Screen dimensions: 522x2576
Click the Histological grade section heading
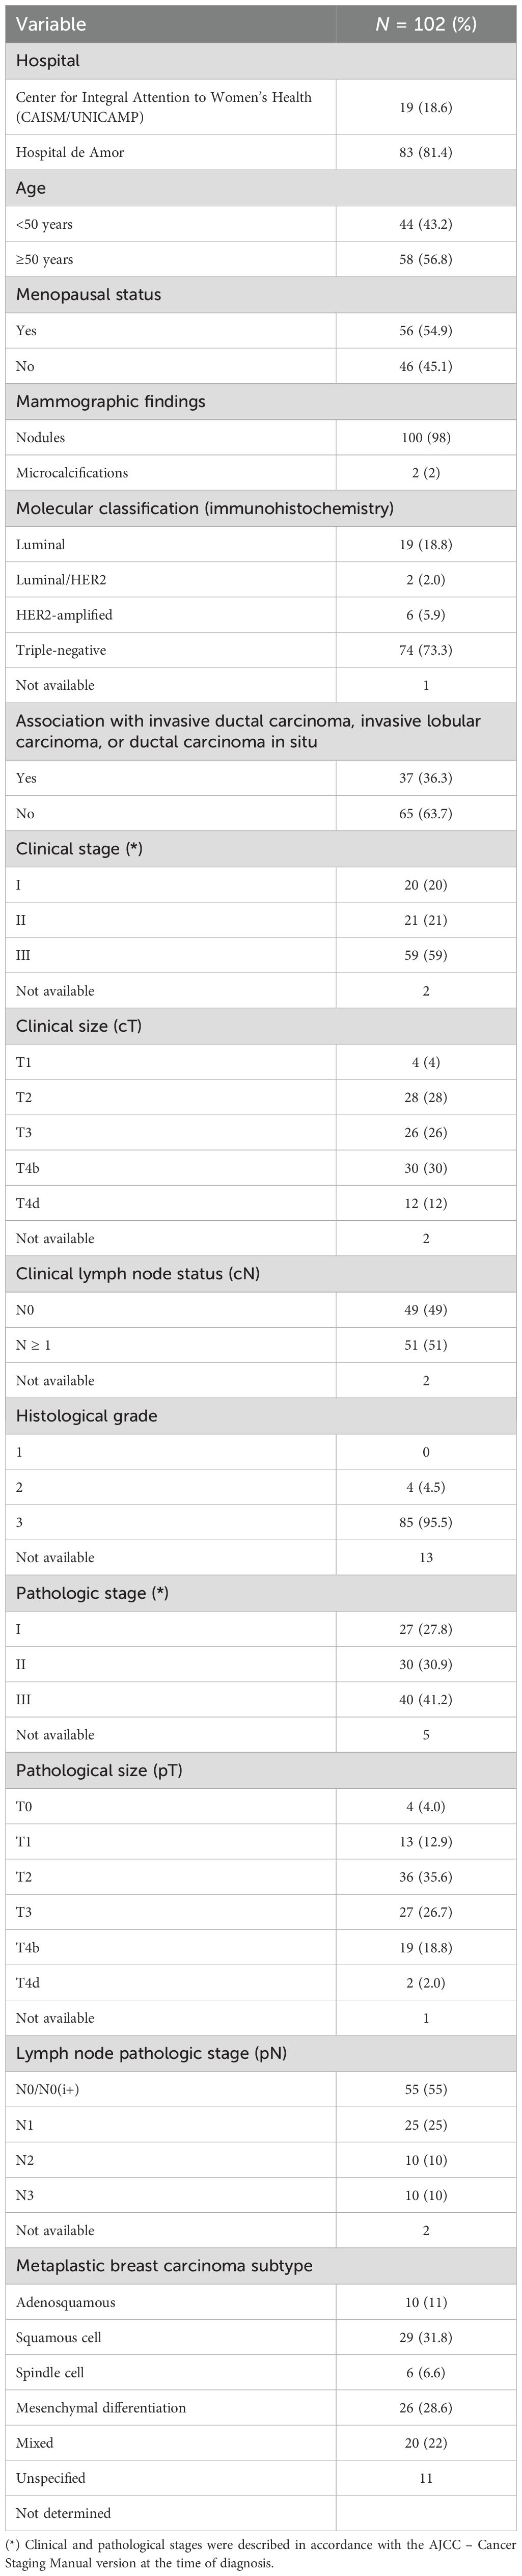(86, 1416)
